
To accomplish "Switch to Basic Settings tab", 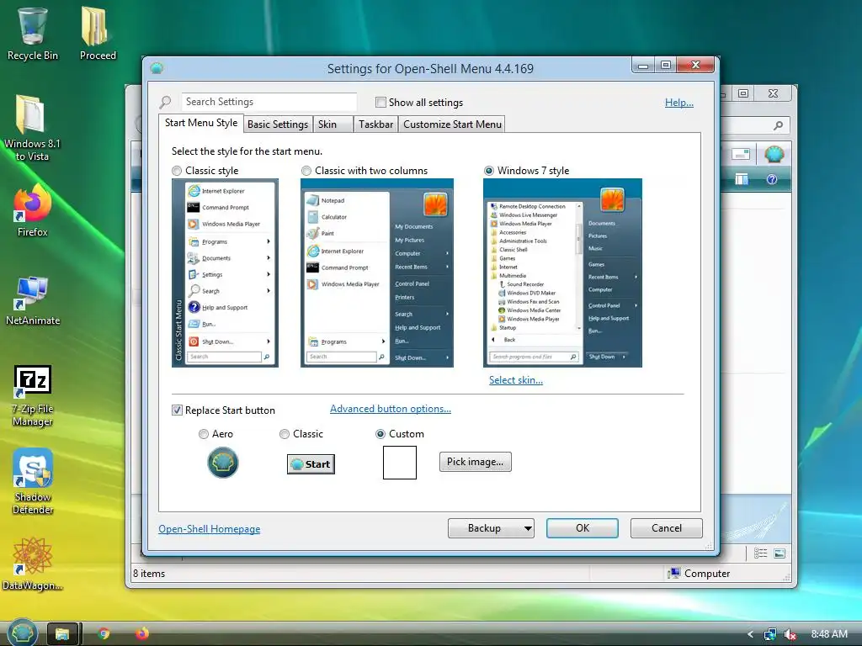I will tap(278, 124).
